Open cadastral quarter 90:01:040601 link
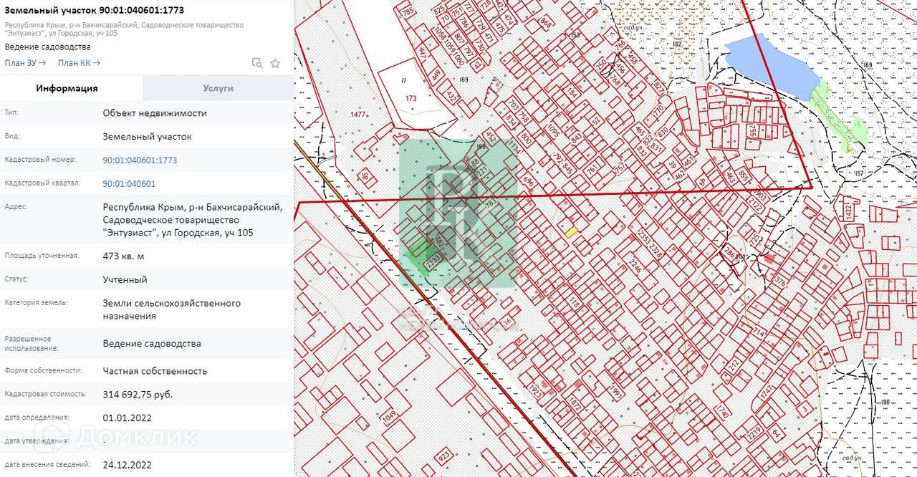Screen dimensions: 917x477 [129, 184]
